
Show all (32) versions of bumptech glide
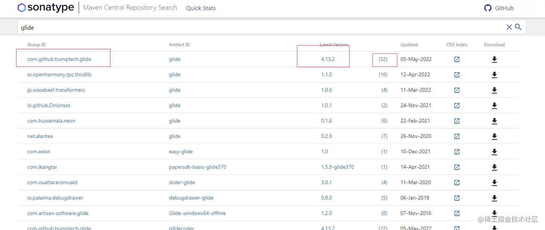click(383, 59)
